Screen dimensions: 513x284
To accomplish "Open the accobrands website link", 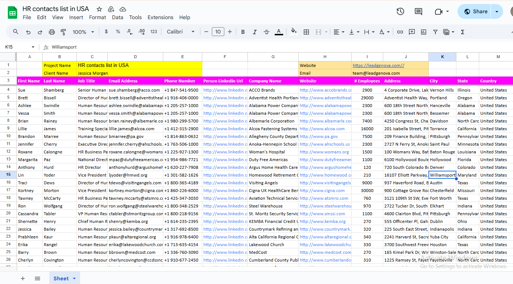I will coord(325,90).
